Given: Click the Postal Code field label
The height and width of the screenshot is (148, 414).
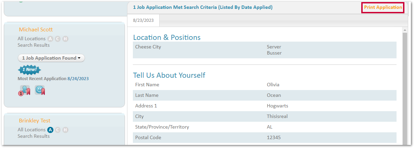Looking at the screenshot, I should (x=148, y=137).
